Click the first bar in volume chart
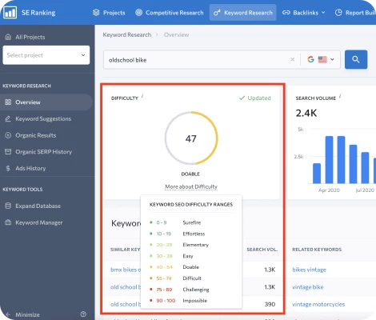Image resolution: width=376 pixels, height=320 pixels. coord(317,174)
